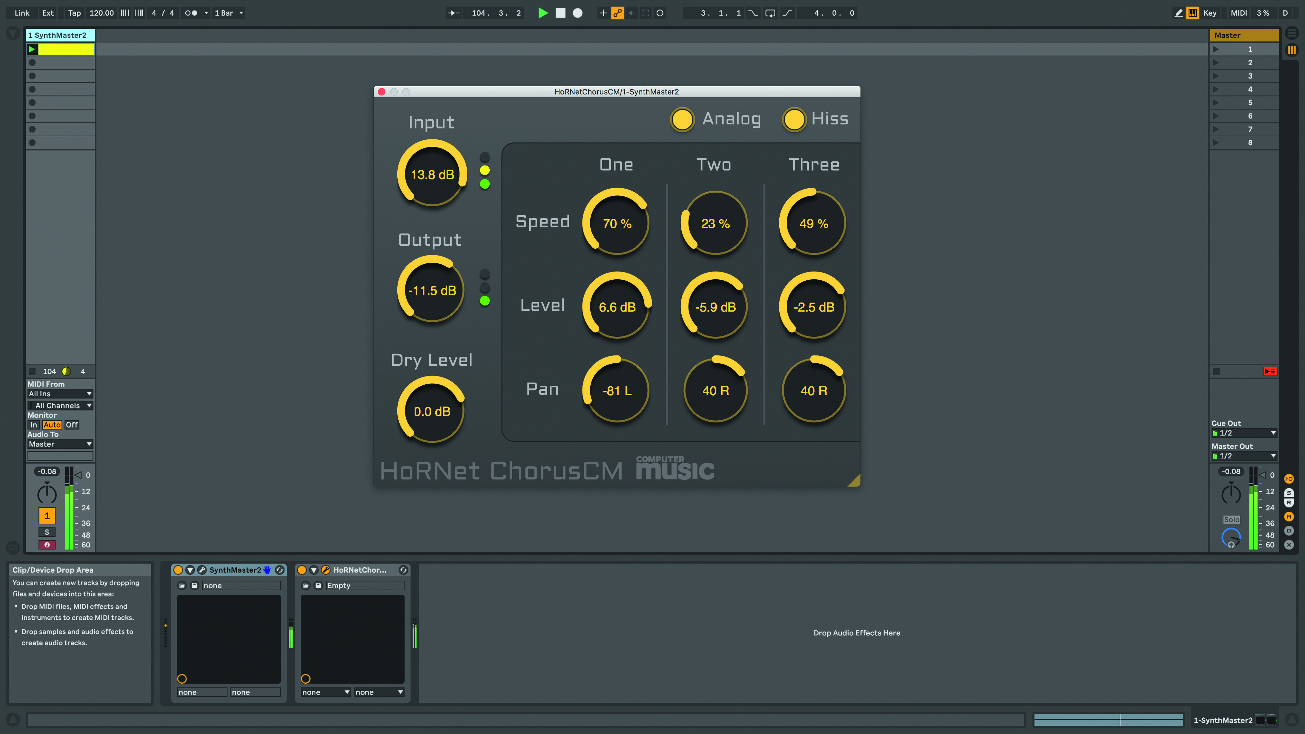Click the SynthMaster2 track title header

coord(60,35)
